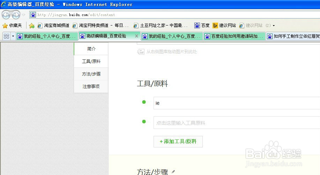The height and width of the screenshot is (175, 320).
Task: Click pencil edit icon beside 方法/步骤
Action: pyautogui.click(x=173, y=172)
